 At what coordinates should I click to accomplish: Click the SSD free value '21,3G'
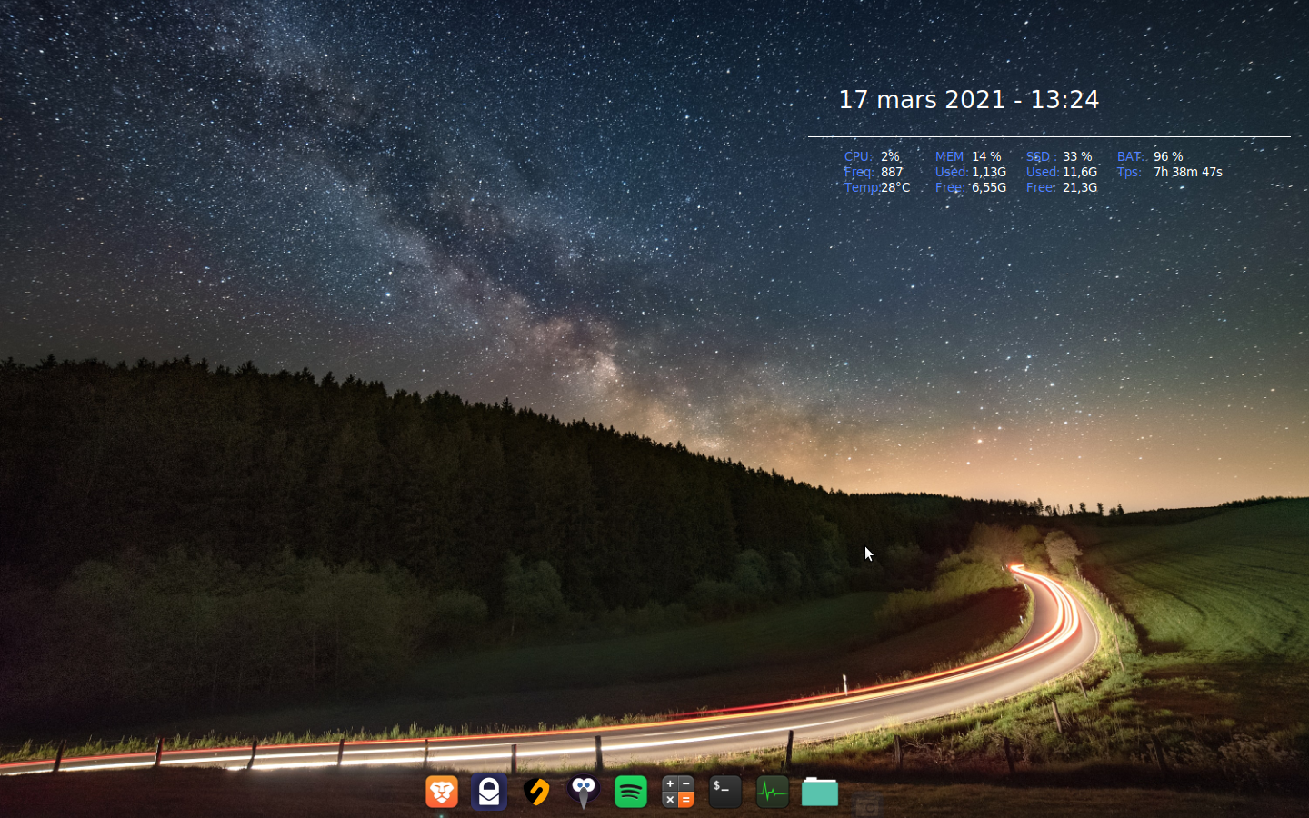coord(1080,187)
